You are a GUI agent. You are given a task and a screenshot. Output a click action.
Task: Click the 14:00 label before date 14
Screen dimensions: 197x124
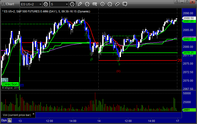[73, 121]
